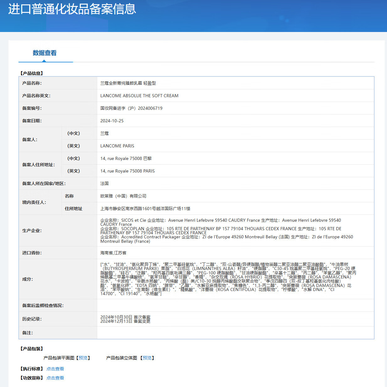The height and width of the screenshot is (387, 387).
Task: Click the 生产企业 row label
Action: coord(32,231)
